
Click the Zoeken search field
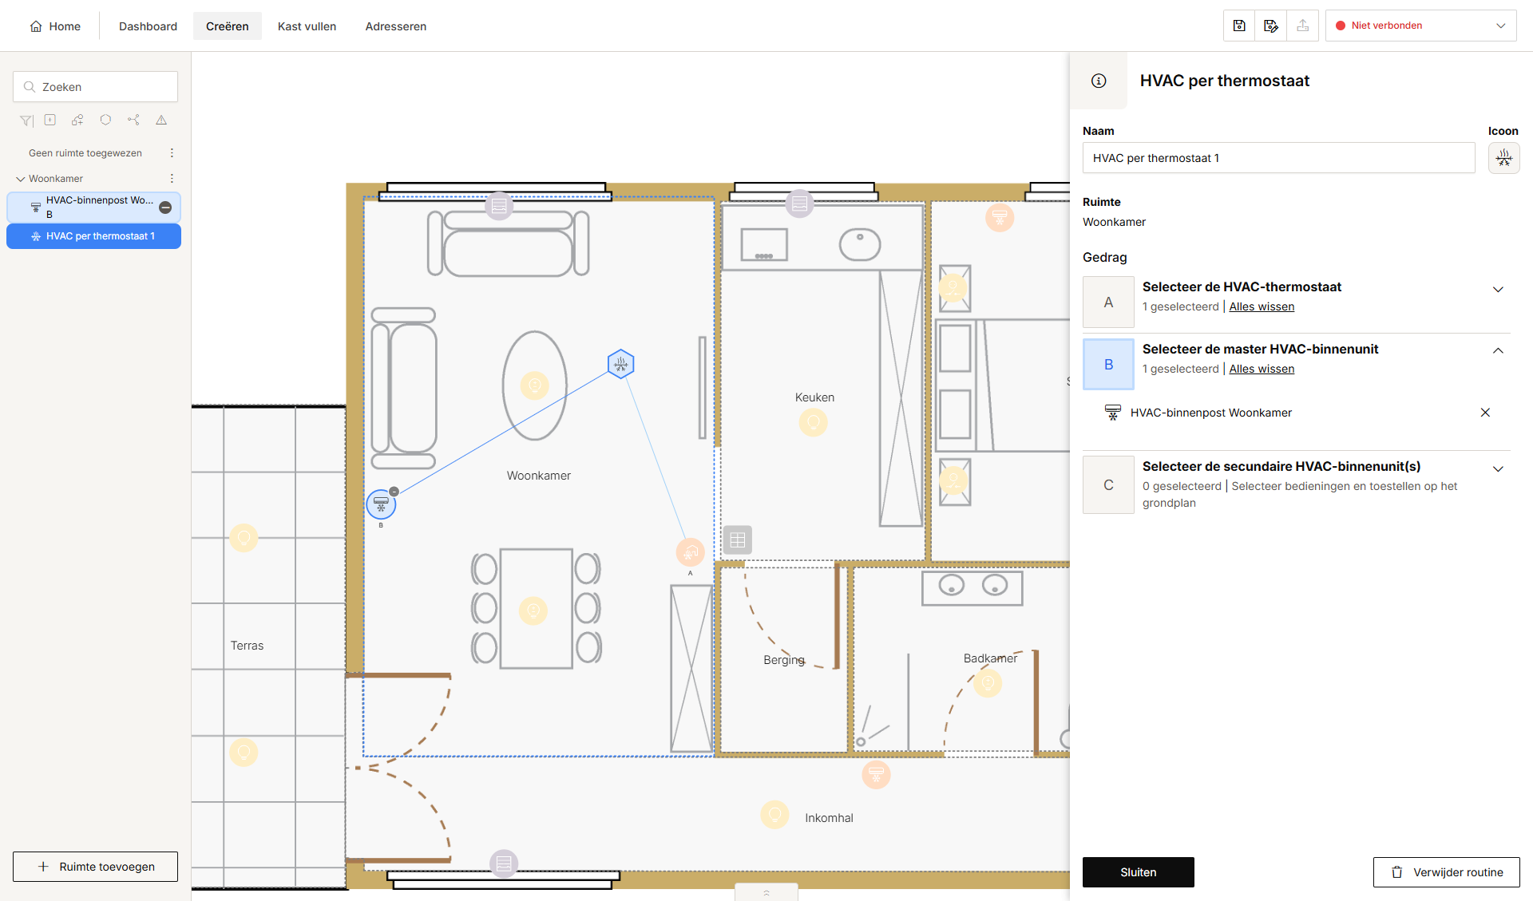[95, 87]
